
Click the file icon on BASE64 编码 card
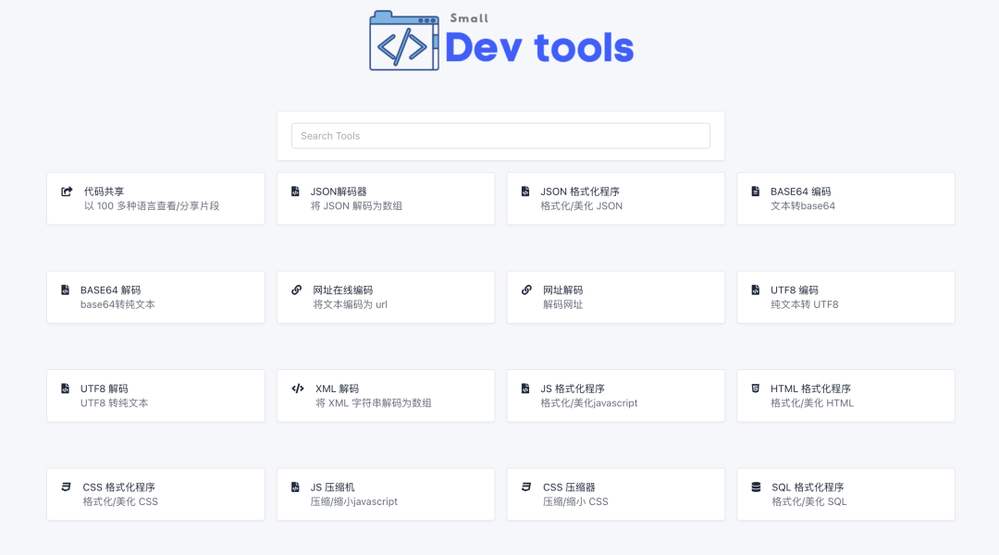point(757,191)
